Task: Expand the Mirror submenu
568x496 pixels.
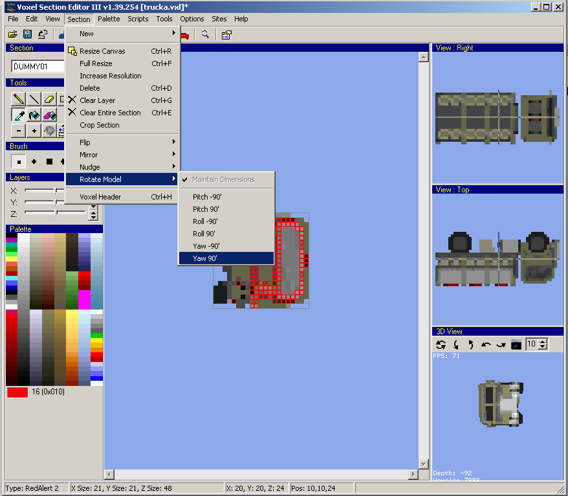Action: [122, 155]
